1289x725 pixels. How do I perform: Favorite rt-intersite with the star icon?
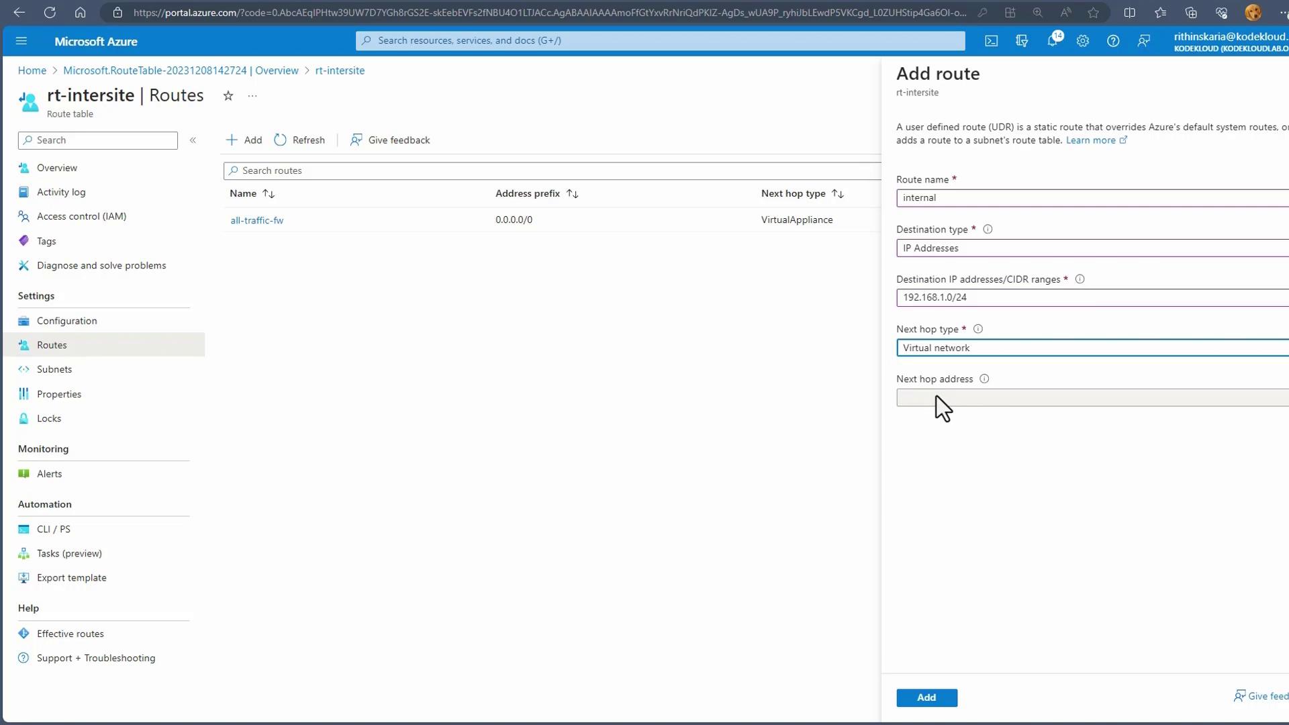[228, 96]
